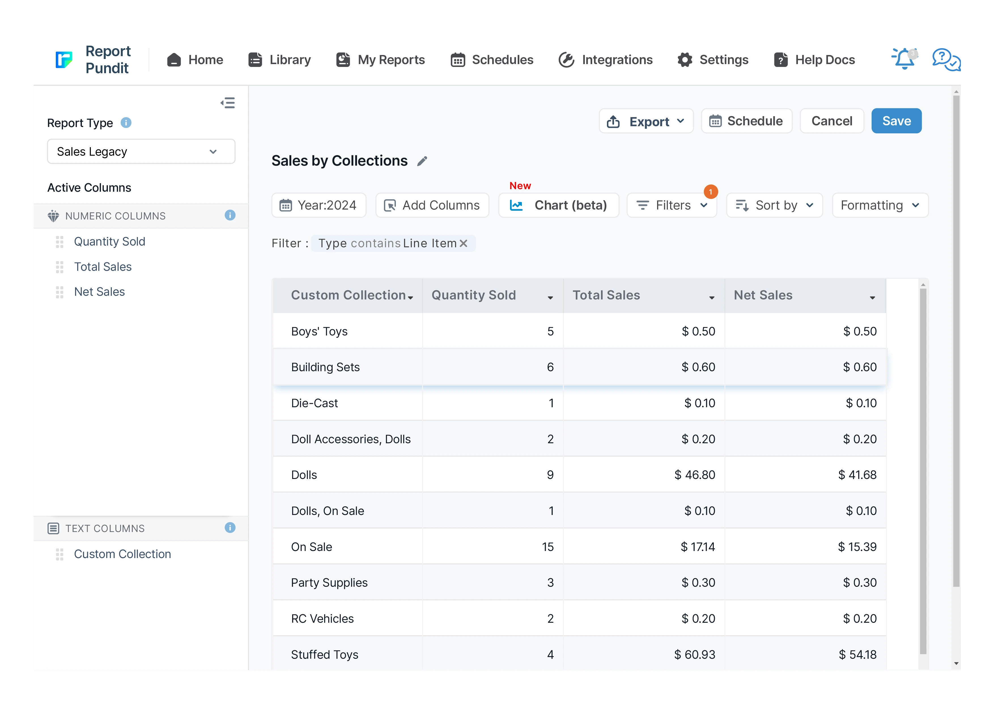Image resolution: width=994 pixels, height=703 pixels.
Task: Expand the Formatting dropdown
Action: pos(880,205)
